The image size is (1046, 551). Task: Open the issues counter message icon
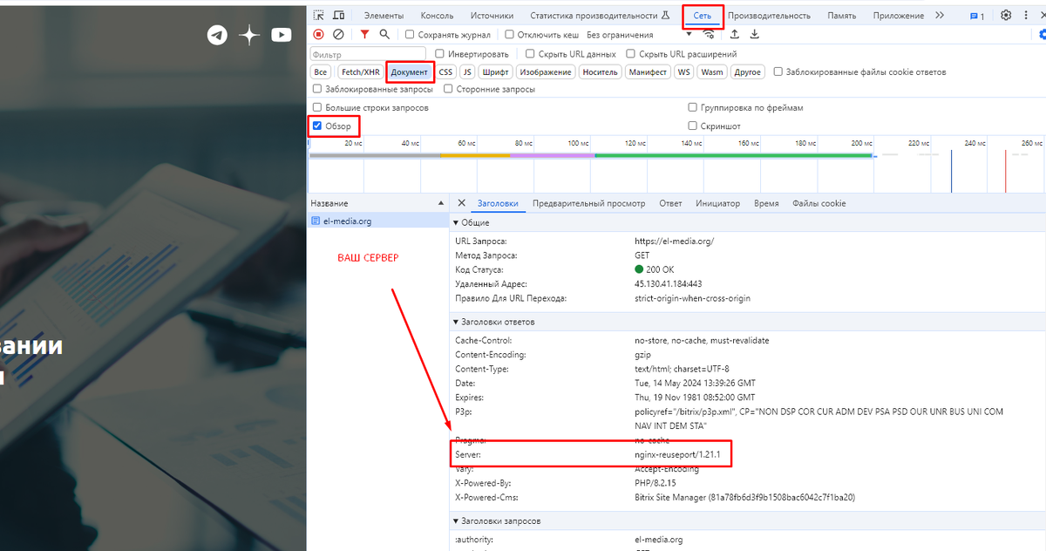(977, 16)
